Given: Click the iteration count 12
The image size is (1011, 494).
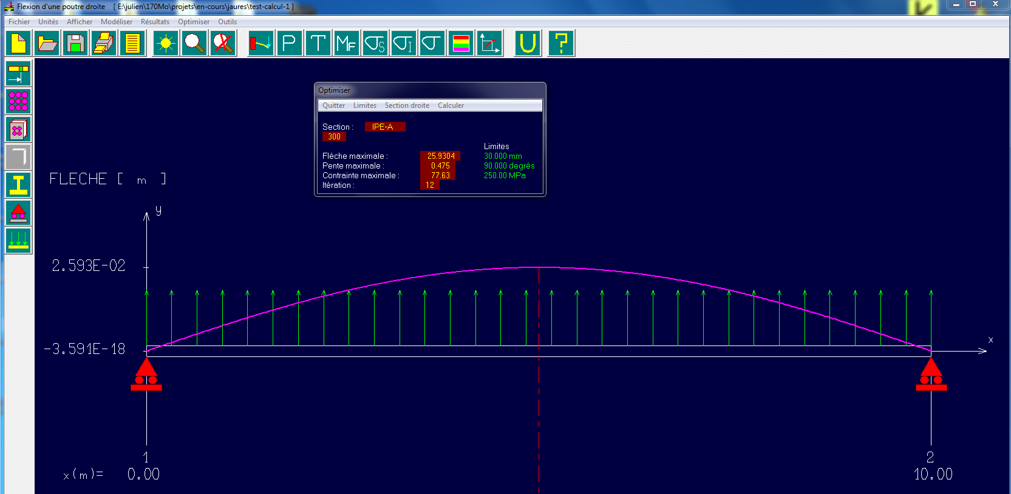Looking at the screenshot, I should 429,185.
